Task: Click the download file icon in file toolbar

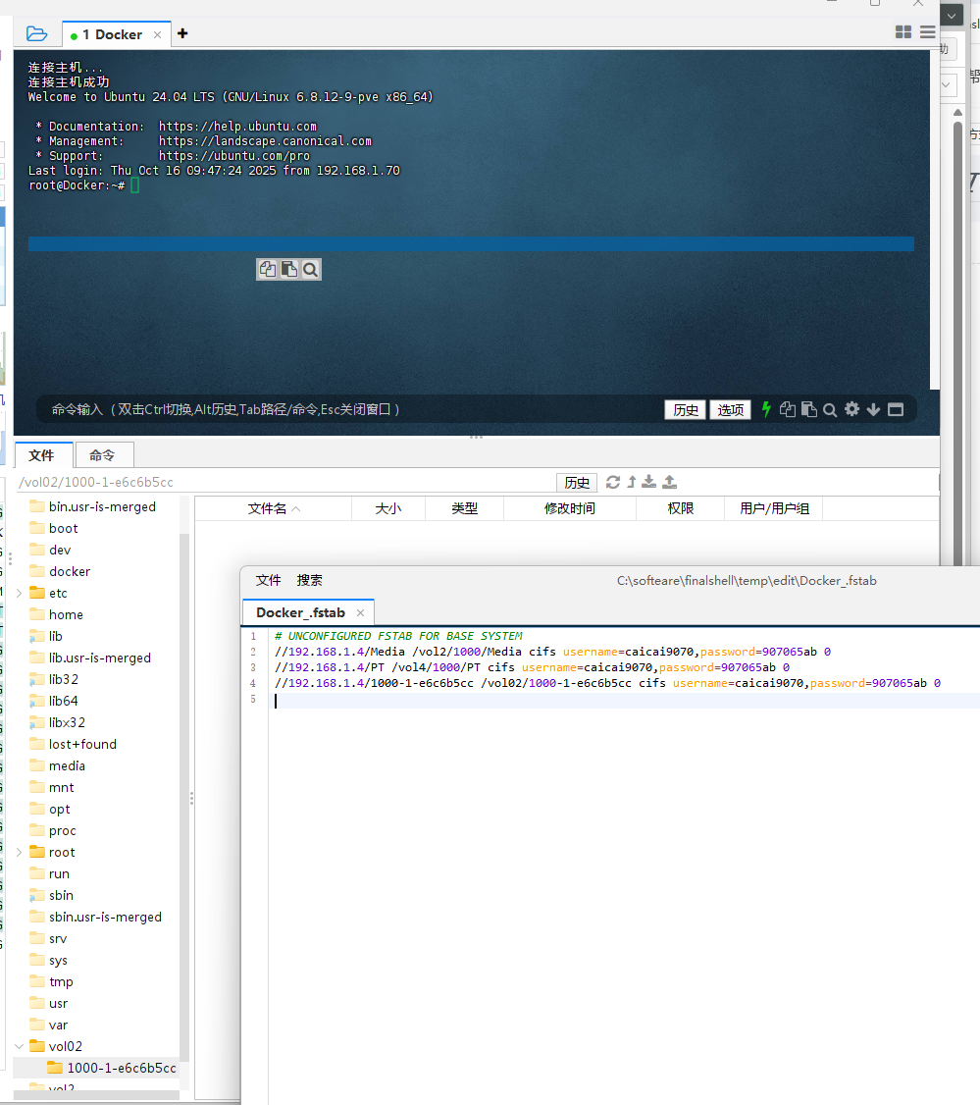Action: 649,482
